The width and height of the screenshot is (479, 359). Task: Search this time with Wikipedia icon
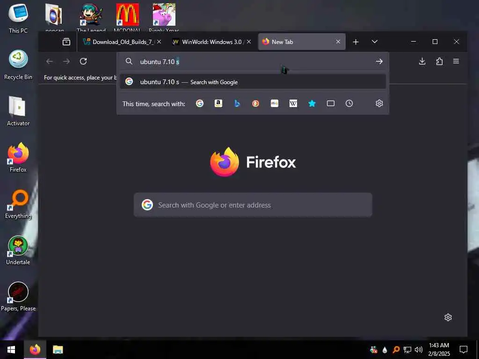(293, 103)
